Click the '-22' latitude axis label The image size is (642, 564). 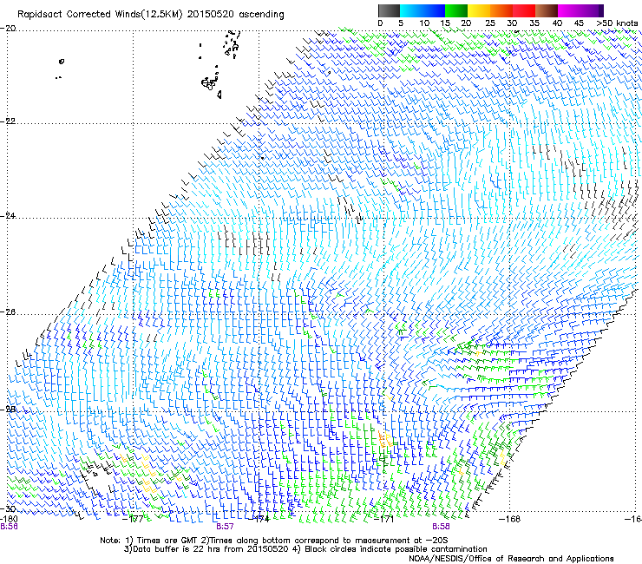click(8, 121)
